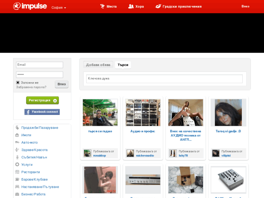Focus the Ключова дума search field
This screenshot has width=264, height=198.
click(x=165, y=79)
